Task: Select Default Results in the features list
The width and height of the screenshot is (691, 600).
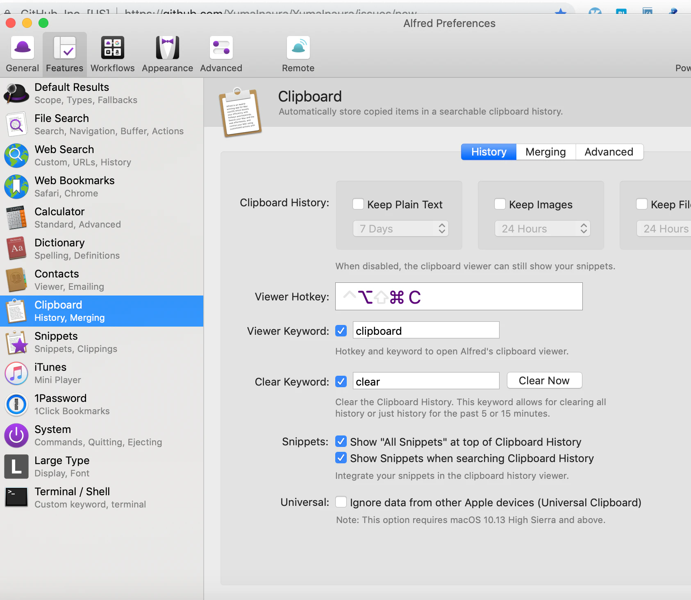Action: [102, 93]
